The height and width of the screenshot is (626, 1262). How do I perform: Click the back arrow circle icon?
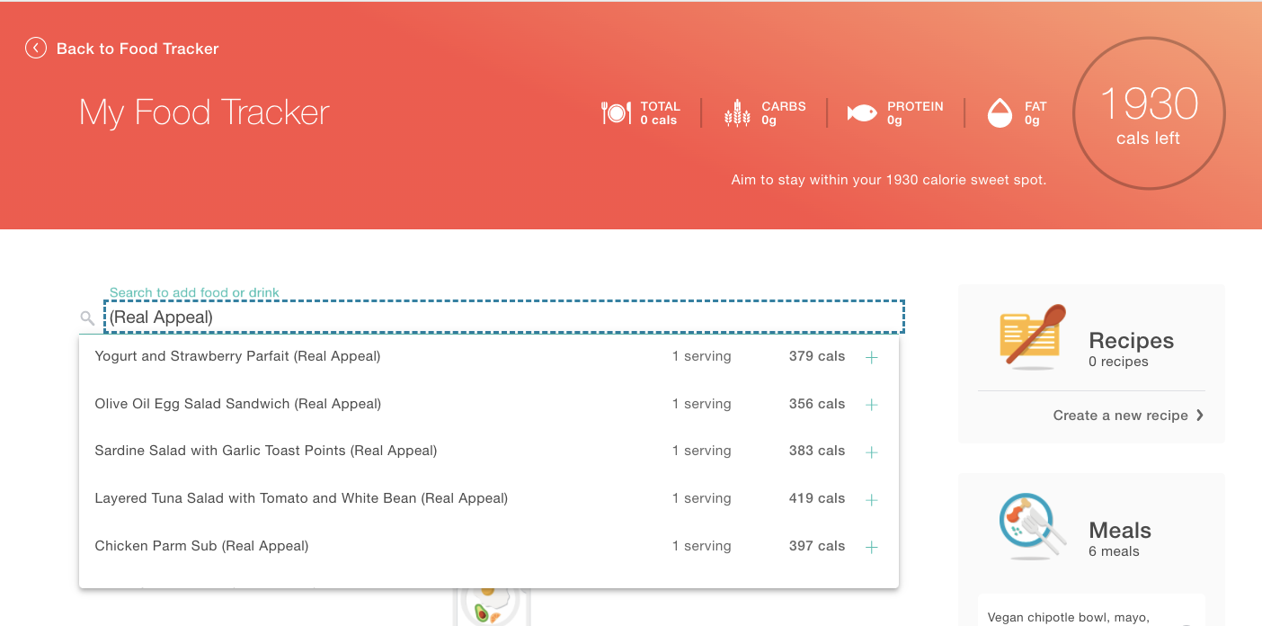tap(36, 49)
